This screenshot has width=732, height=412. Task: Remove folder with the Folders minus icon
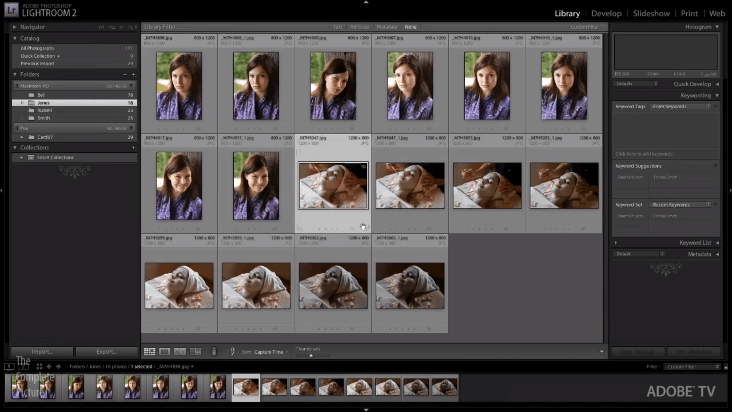125,74
